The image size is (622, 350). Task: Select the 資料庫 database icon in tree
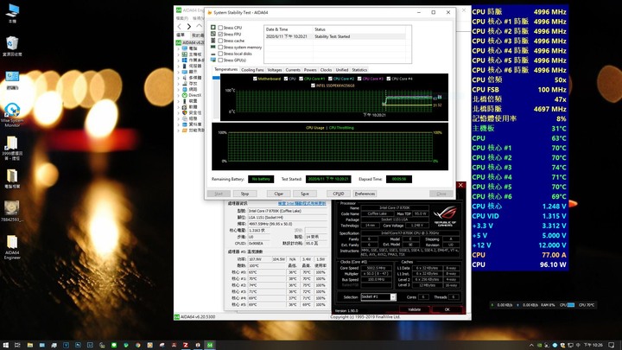click(185, 124)
